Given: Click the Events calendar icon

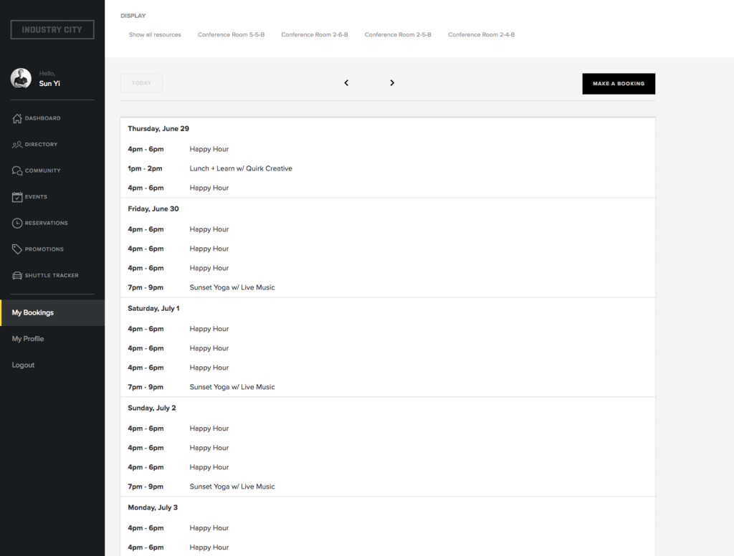Looking at the screenshot, I should 17,197.
